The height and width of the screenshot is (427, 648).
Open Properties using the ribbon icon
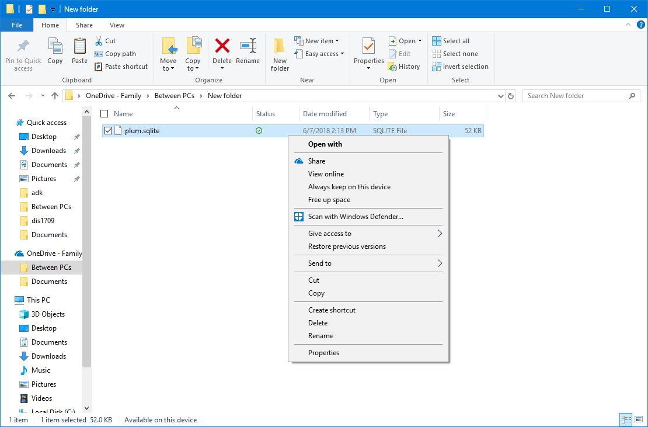point(368,53)
